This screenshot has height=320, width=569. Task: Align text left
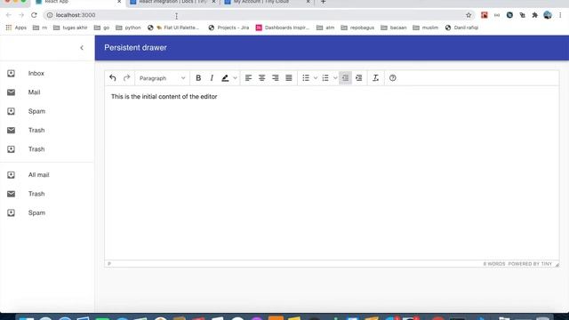point(248,78)
